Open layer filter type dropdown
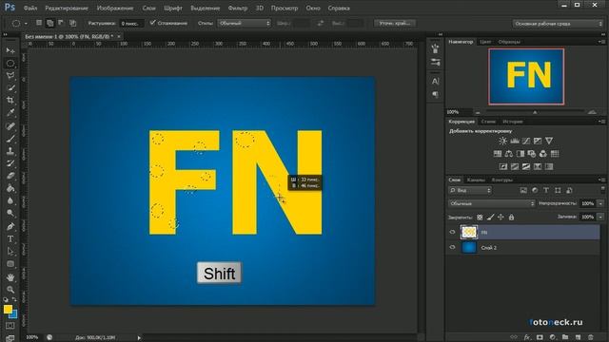Image resolution: width=609 pixels, height=342 pixels. click(470, 190)
